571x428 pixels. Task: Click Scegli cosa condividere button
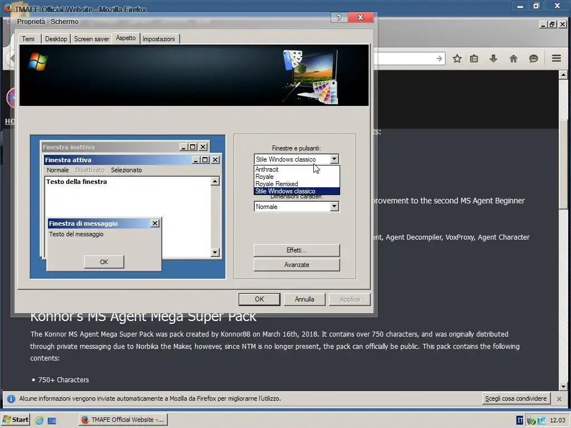516,398
